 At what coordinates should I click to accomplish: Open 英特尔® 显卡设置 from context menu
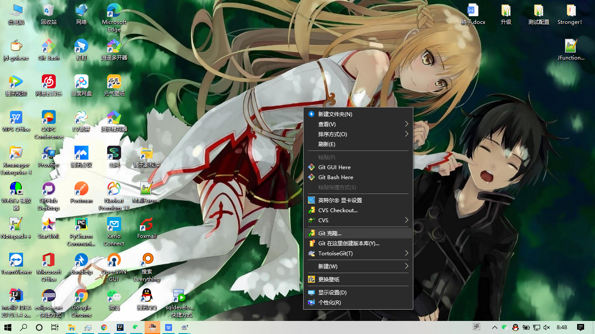tap(358, 200)
